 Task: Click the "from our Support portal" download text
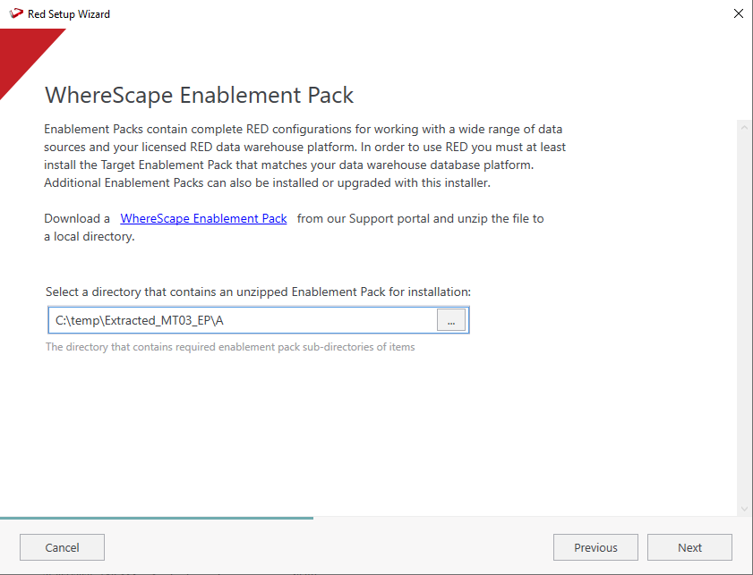(x=419, y=218)
